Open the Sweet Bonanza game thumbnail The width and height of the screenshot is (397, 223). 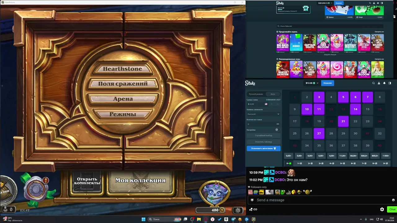coord(337,69)
